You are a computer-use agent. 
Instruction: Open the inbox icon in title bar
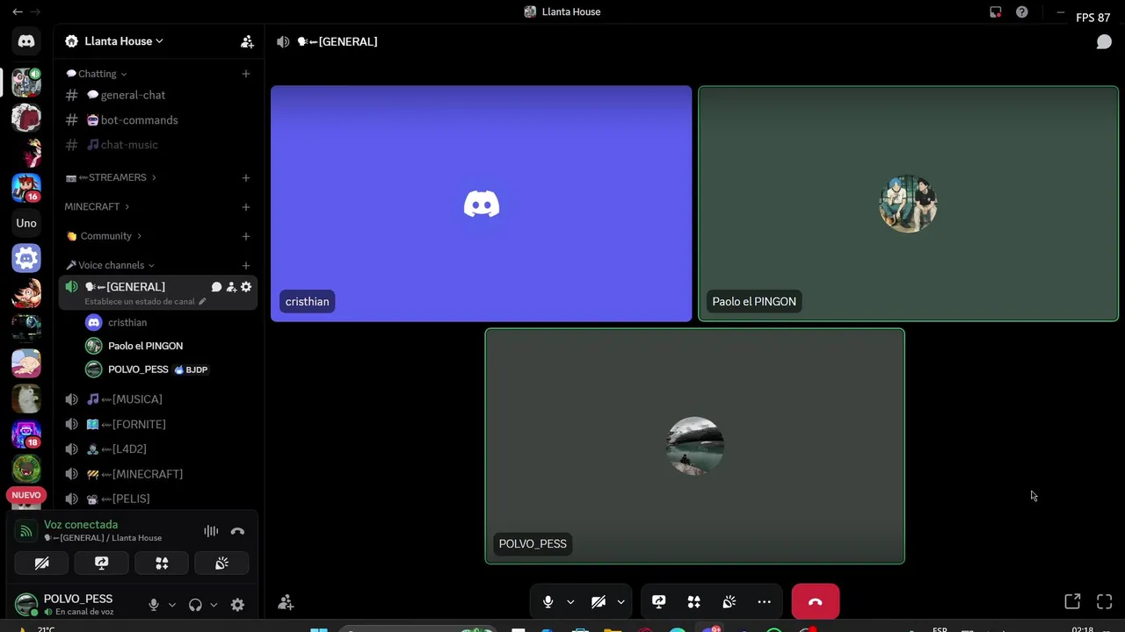coord(995,11)
